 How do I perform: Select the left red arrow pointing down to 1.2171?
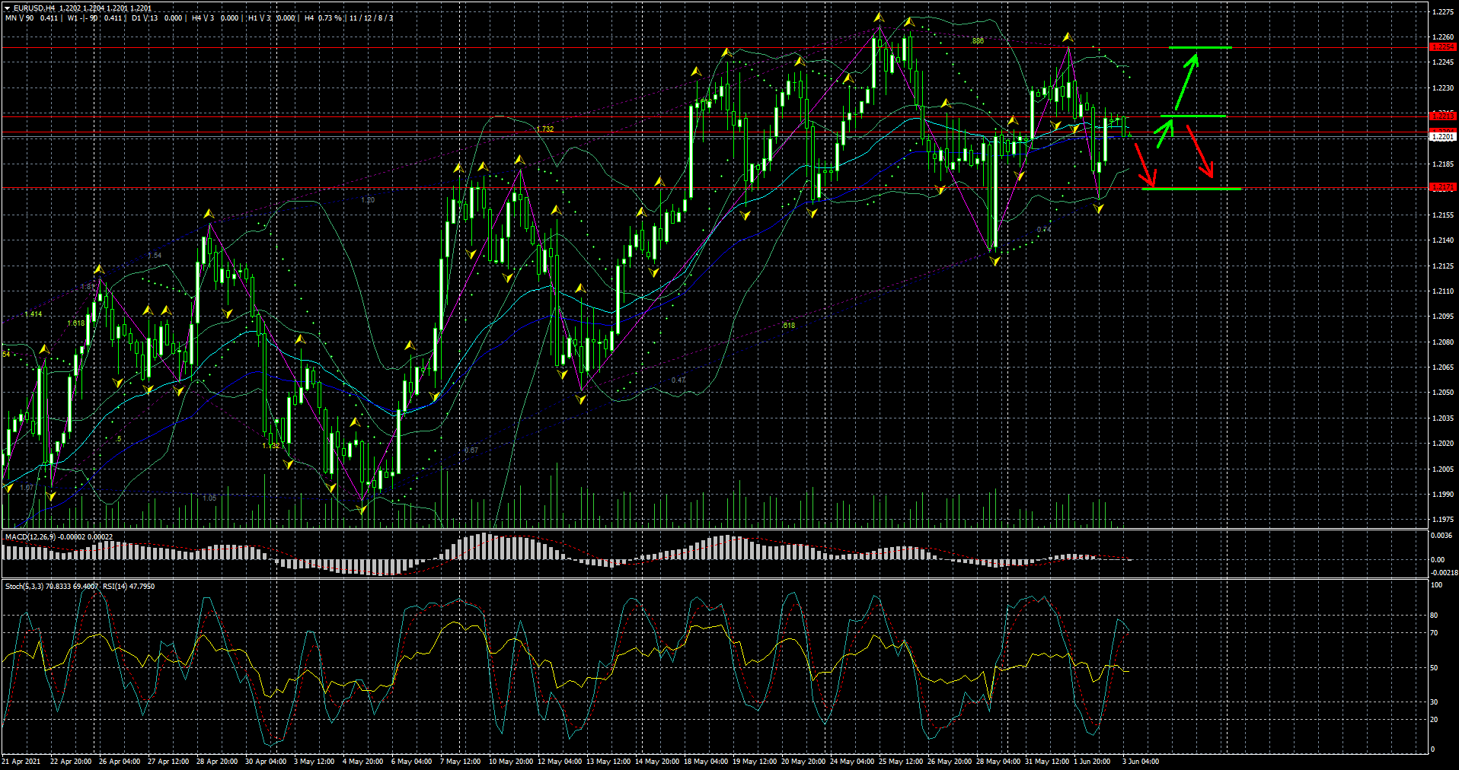coord(1145,164)
